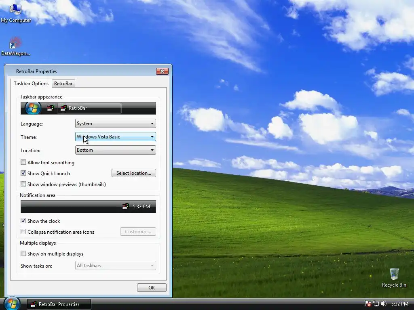The width and height of the screenshot is (414, 310).
Task: Enable Show on multiple displays
Action: (23, 253)
